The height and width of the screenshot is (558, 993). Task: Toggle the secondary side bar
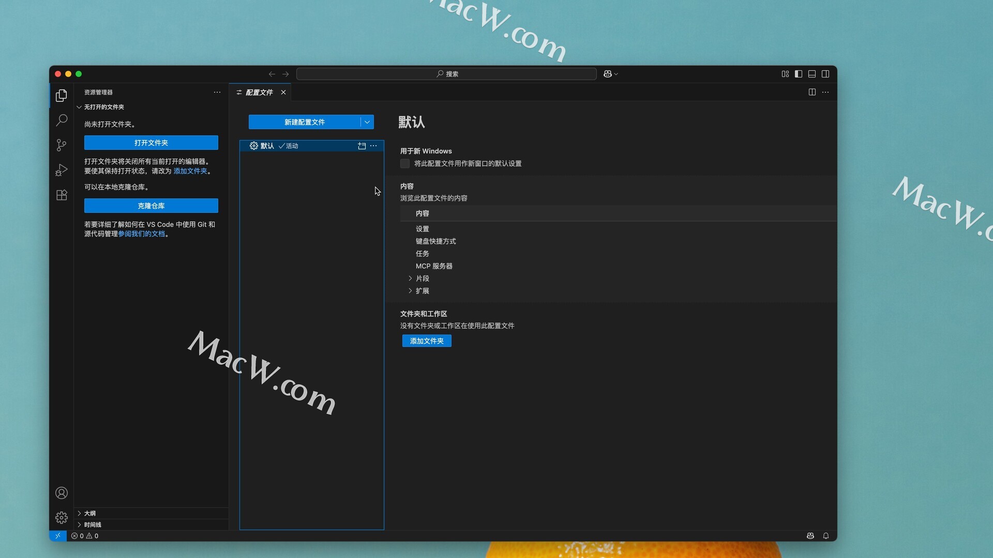coord(825,74)
